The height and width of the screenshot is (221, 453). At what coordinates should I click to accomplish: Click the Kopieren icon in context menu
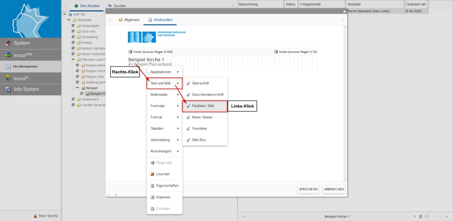coord(152,197)
